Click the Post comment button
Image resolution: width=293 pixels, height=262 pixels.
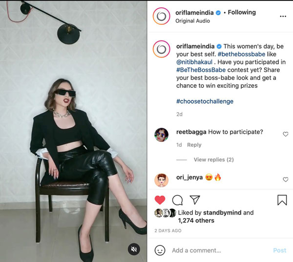280,250
